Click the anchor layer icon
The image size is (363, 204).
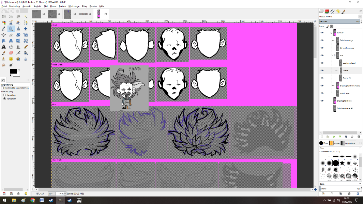(352, 137)
